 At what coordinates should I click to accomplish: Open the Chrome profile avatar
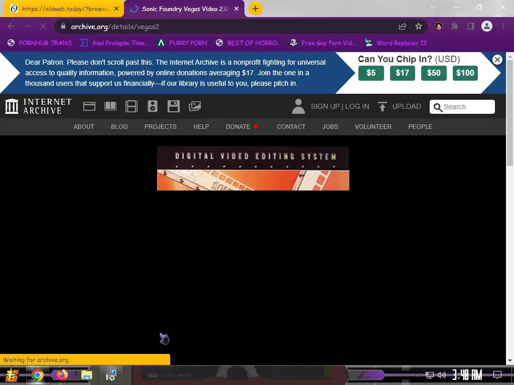tap(487, 26)
